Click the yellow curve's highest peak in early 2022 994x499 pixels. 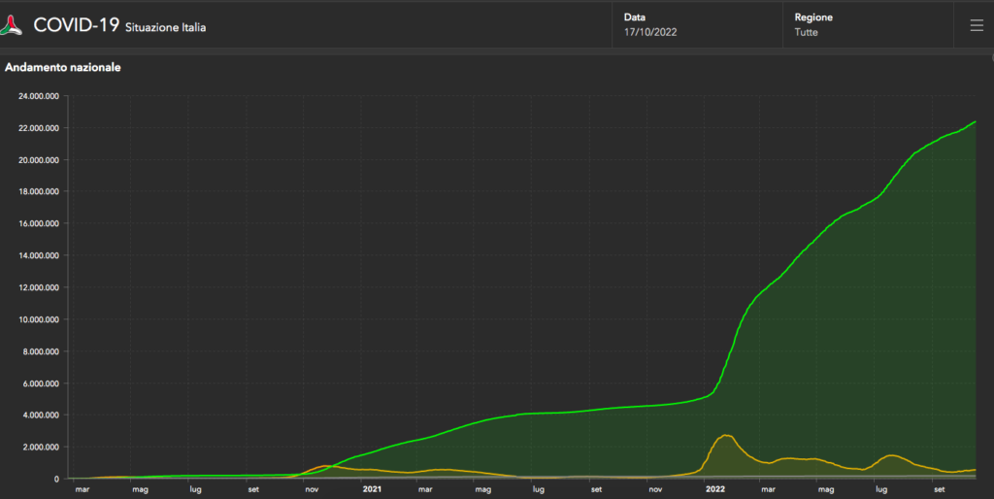pyautogui.click(x=725, y=435)
